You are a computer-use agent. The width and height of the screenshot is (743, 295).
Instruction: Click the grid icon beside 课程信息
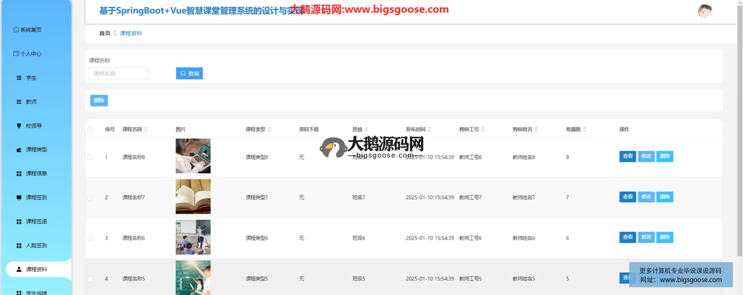19,174
